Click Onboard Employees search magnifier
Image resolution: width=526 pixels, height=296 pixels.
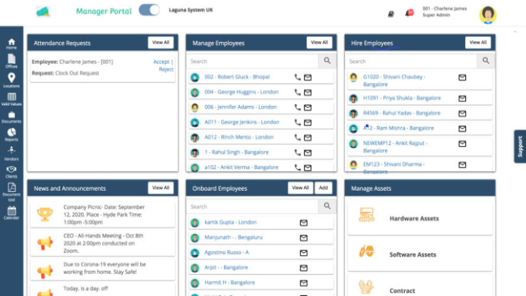327,206
